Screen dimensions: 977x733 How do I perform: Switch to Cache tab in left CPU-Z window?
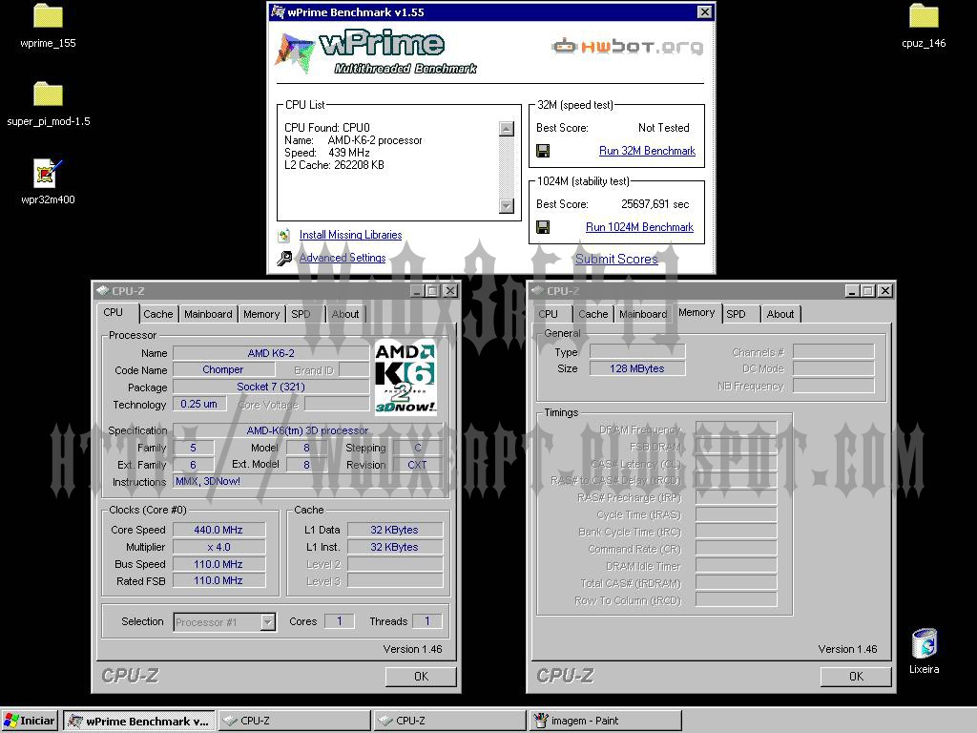[158, 314]
